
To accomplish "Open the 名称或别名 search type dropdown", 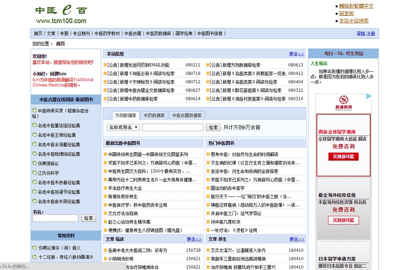I will [123, 127].
